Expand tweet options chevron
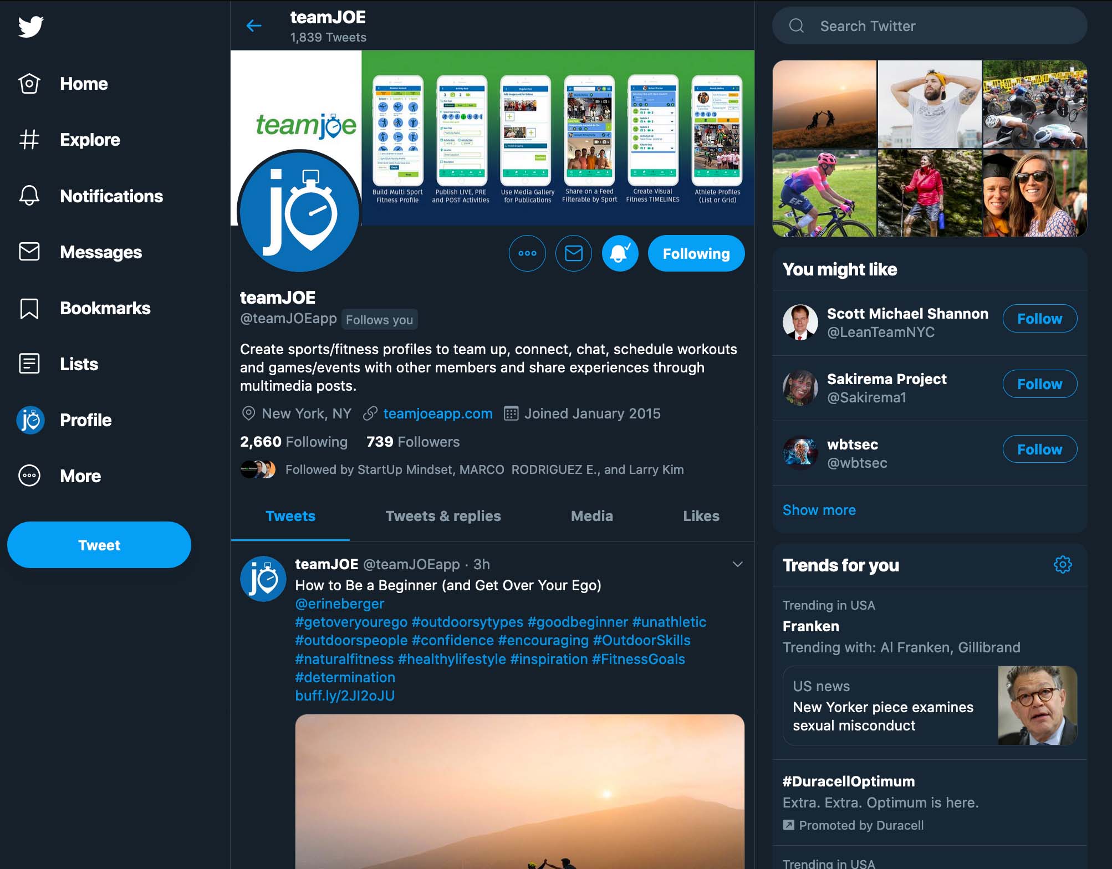This screenshot has height=869, width=1112. [x=737, y=564]
